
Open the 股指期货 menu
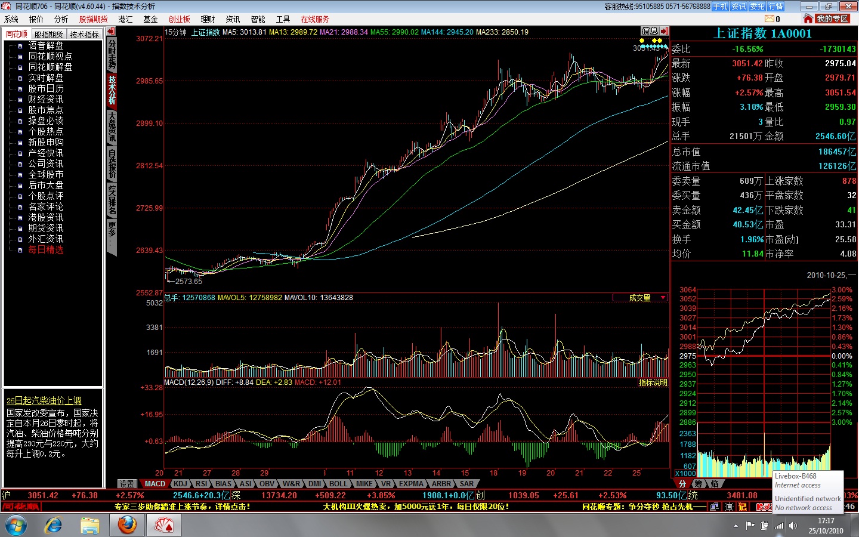tap(94, 19)
